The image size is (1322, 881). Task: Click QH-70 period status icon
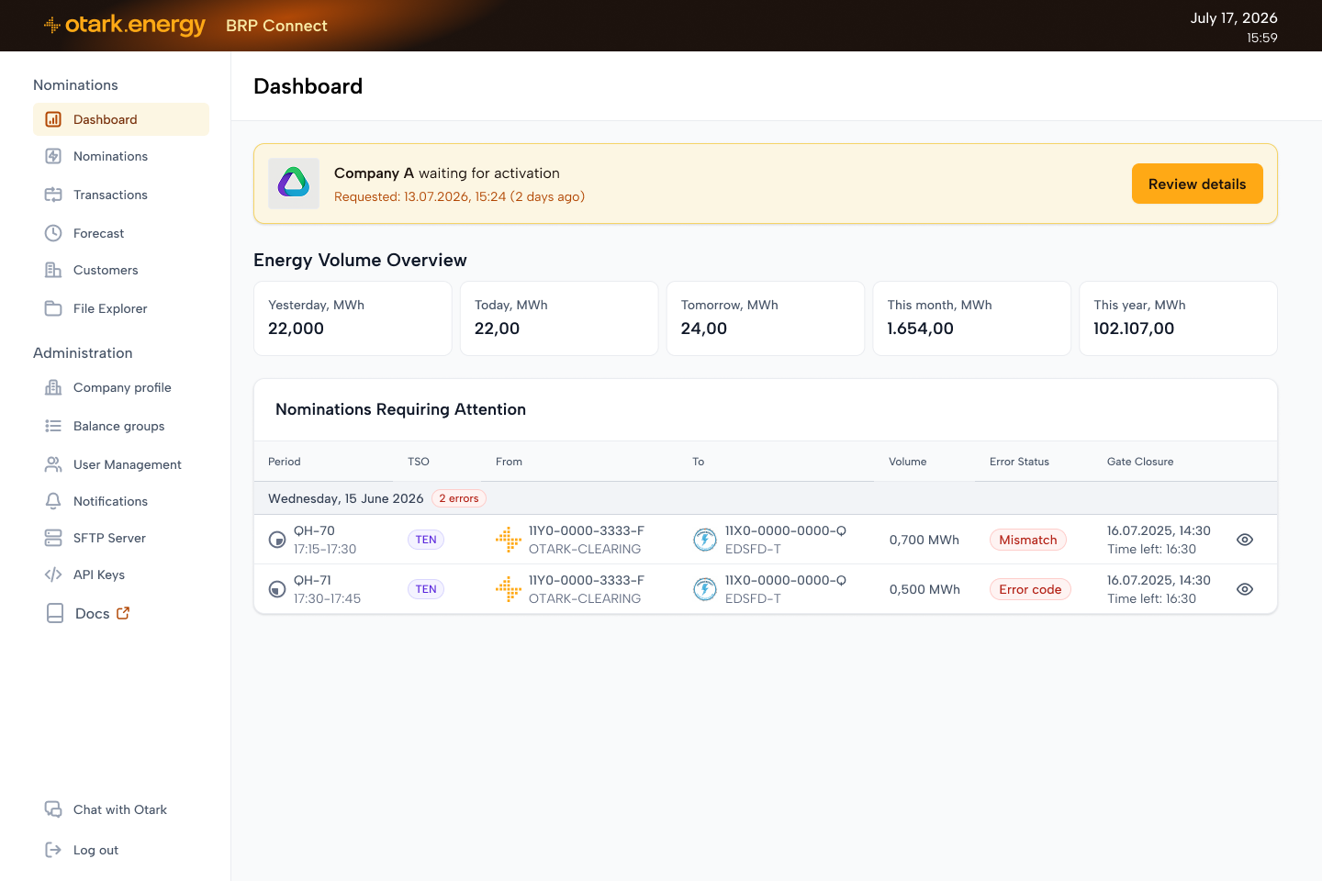277,540
